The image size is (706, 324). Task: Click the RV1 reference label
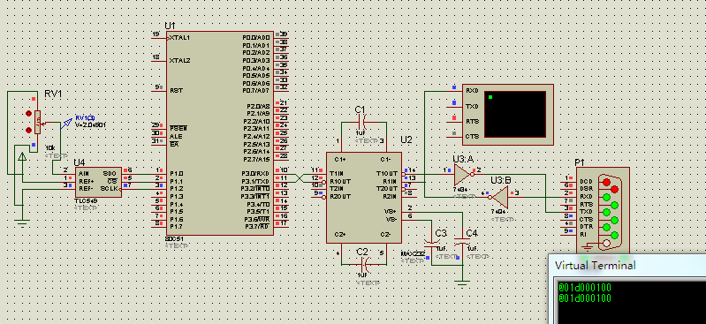coord(53,94)
